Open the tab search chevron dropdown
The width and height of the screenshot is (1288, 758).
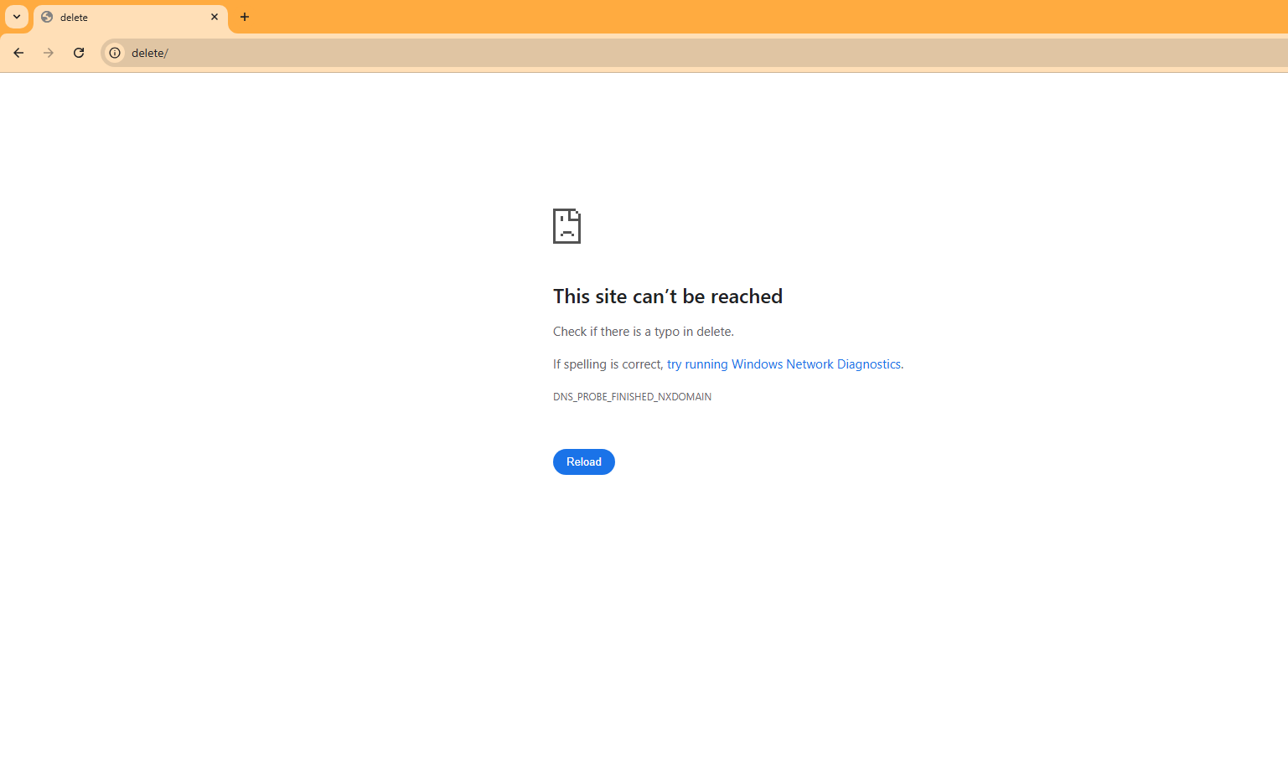[x=17, y=17]
